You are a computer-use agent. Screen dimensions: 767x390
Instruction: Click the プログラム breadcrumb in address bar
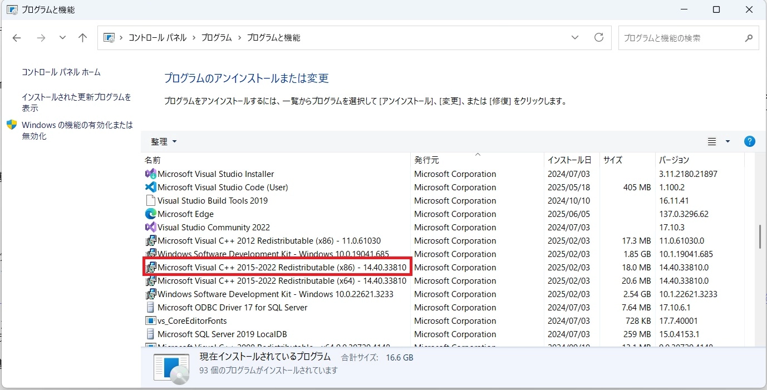217,38
